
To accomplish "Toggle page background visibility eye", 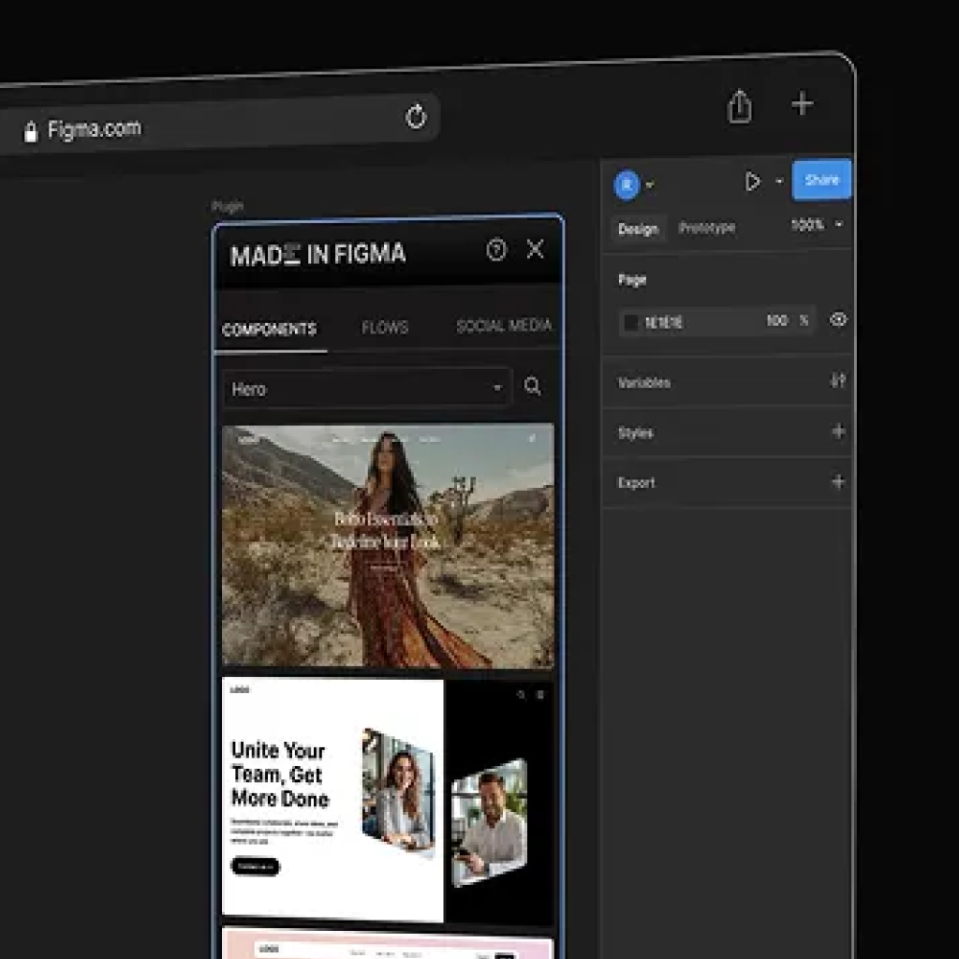I will tap(838, 319).
